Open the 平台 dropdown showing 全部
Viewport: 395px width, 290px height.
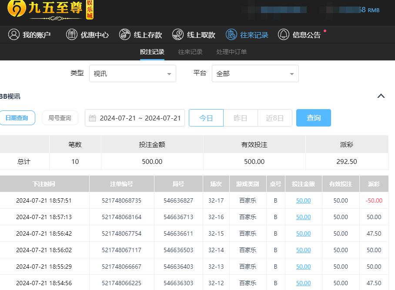point(255,73)
